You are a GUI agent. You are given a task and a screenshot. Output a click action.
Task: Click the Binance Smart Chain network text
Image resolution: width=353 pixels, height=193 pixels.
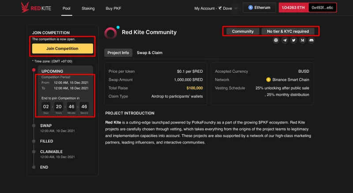291,80
